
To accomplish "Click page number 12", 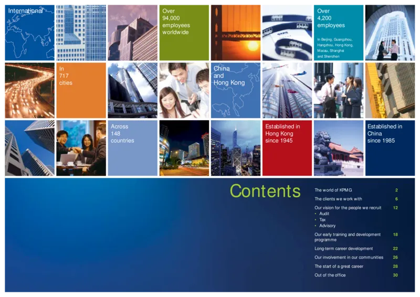I will tap(395, 208).
